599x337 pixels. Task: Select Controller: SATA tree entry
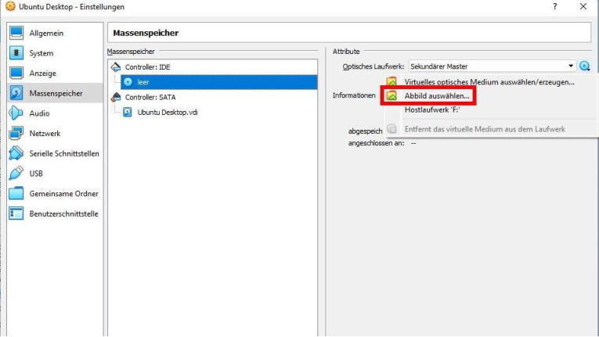tap(150, 97)
